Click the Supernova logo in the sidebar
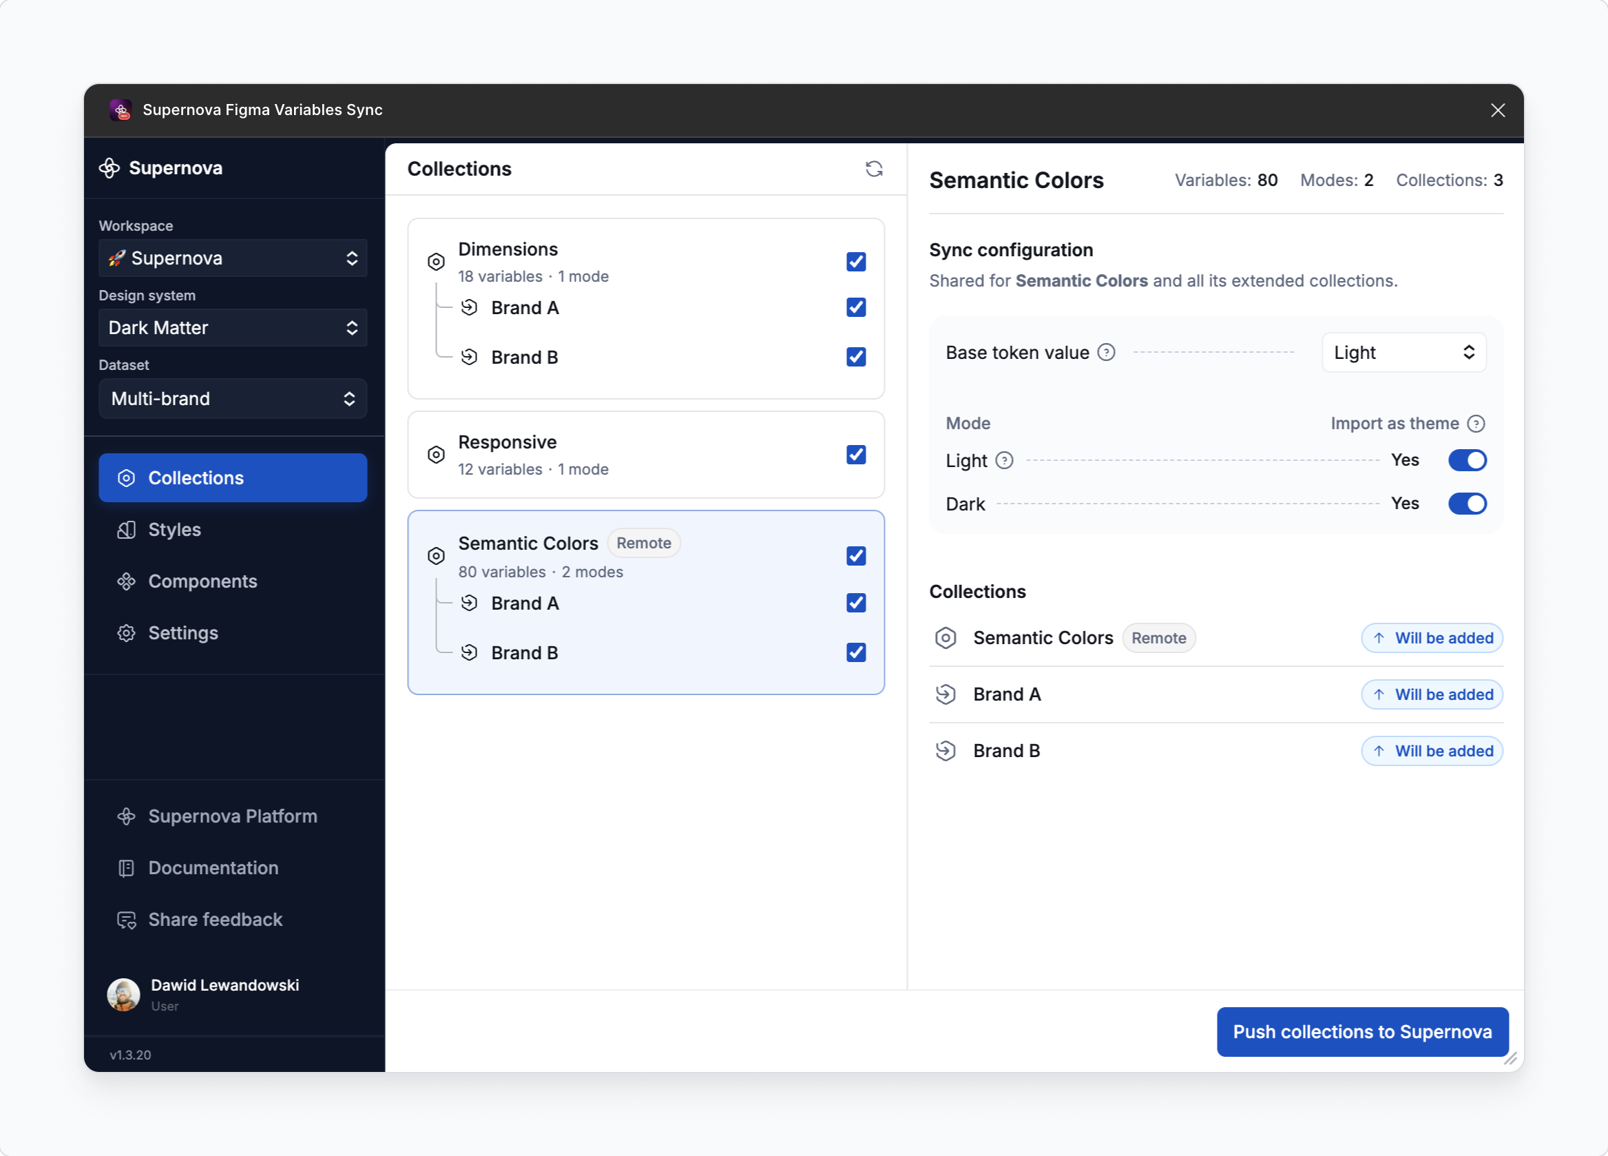This screenshot has width=1608, height=1156. (110, 168)
